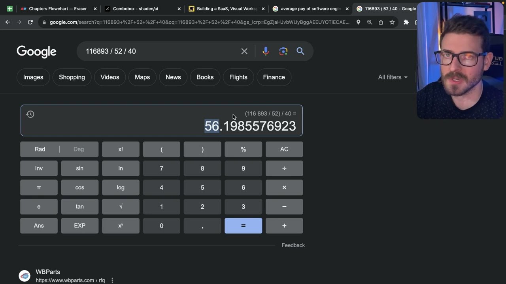The height and width of the screenshot is (284, 506).
Task: Switch calculator to Rad mode
Action: point(40,149)
